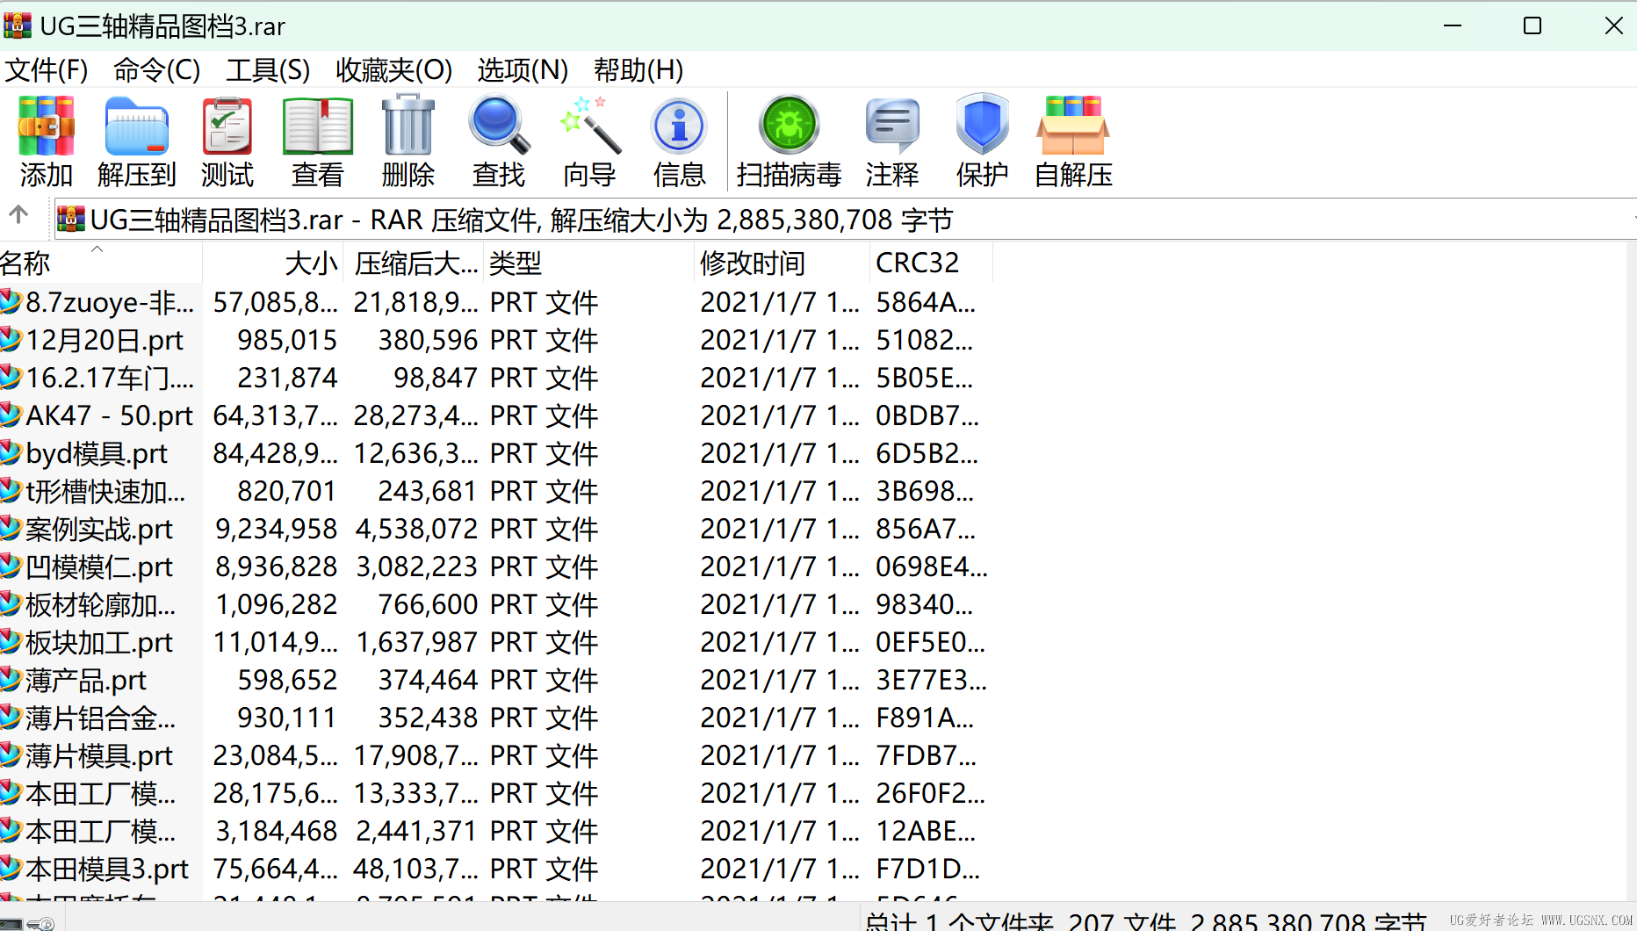The height and width of the screenshot is (931, 1637).
Task: Go up one folder level arrow
Action: click(18, 215)
